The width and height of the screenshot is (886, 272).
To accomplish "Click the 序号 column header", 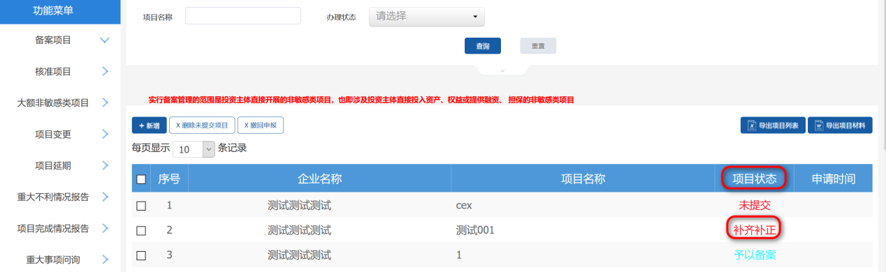I will pyautogui.click(x=169, y=179).
